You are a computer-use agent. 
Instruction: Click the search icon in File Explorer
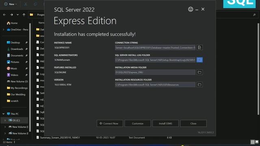254,15
